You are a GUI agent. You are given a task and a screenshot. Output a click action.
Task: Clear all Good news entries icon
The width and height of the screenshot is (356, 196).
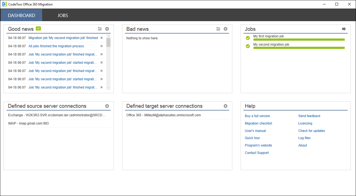coord(100,29)
